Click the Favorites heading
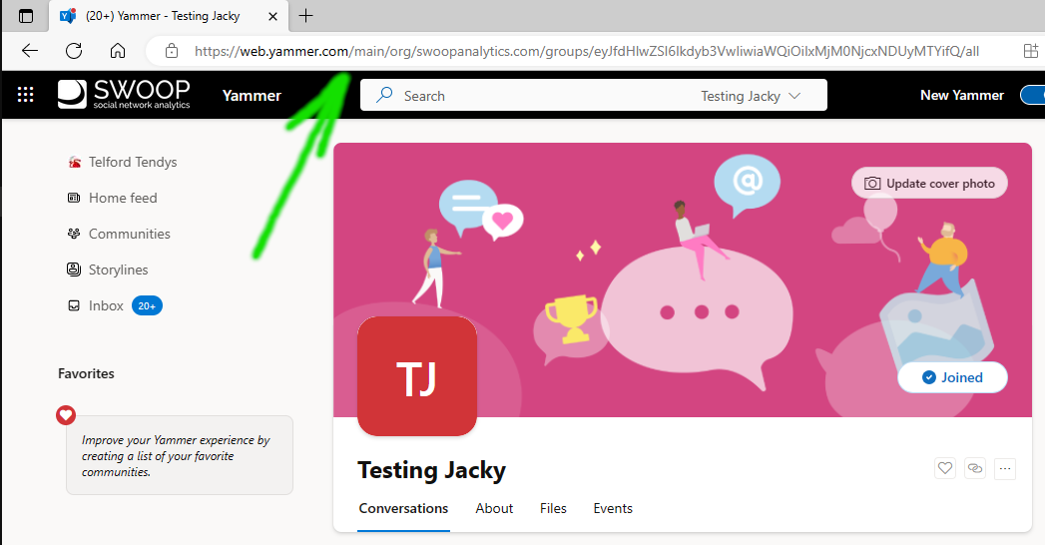Viewport: 1045px width, 545px height. pos(86,373)
